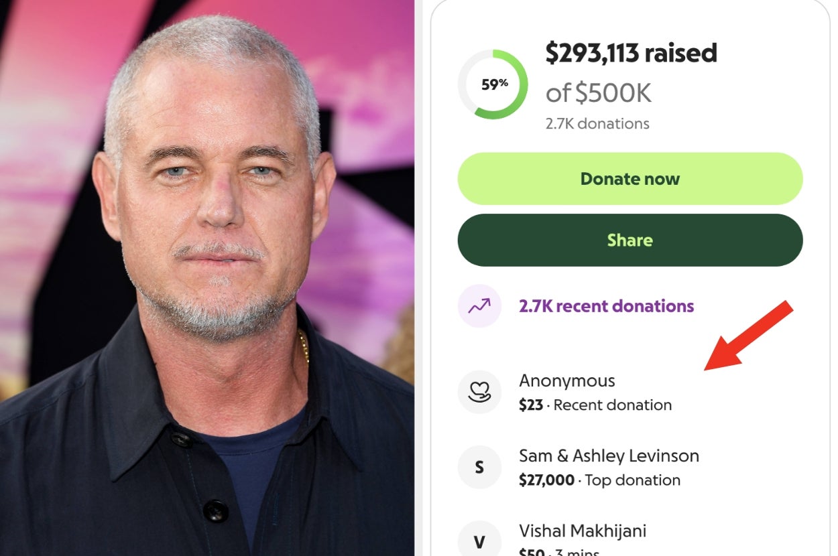Click the photo of the man

[207, 278]
